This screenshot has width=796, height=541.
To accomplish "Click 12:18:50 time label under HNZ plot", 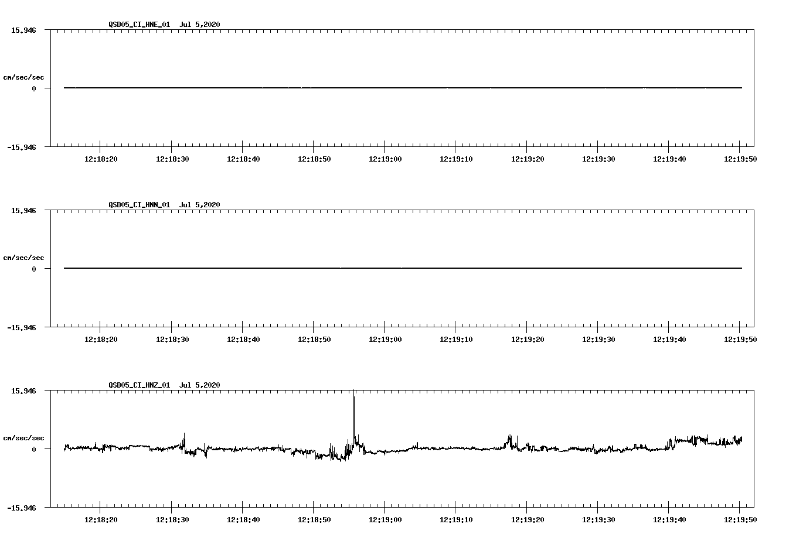I will (314, 519).
